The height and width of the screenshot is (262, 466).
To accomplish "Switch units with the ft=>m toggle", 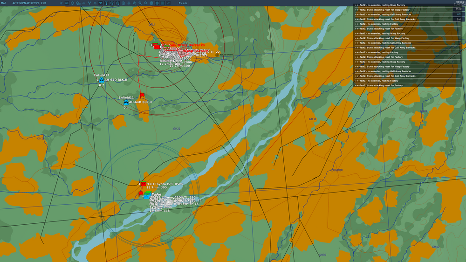I will point(183,3).
